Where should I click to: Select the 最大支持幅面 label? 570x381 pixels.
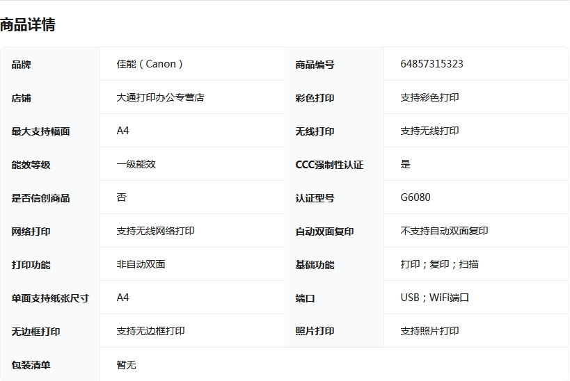coord(40,131)
